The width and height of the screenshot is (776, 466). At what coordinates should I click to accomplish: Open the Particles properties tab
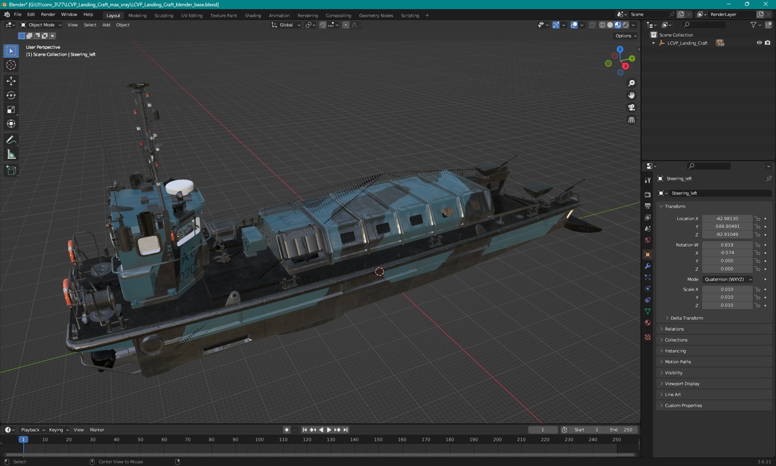click(x=648, y=277)
